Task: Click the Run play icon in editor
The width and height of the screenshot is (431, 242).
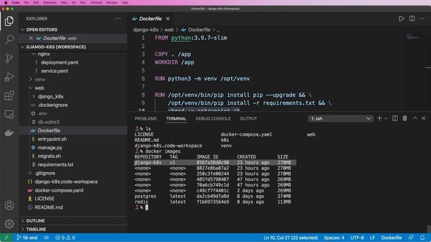Action: click(401, 19)
